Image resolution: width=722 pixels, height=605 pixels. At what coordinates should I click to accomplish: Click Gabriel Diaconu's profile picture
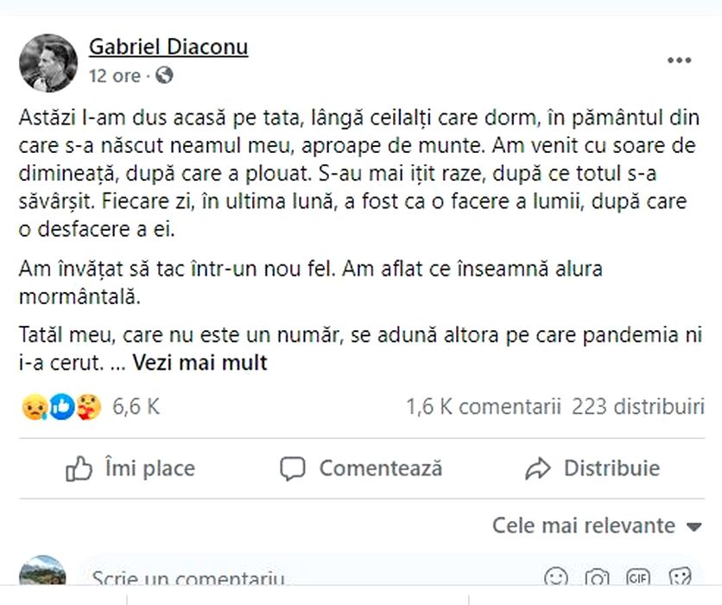48,62
